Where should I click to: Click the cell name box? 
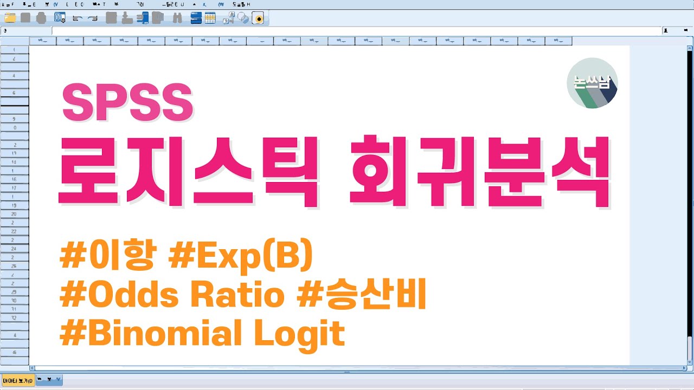coord(26,31)
